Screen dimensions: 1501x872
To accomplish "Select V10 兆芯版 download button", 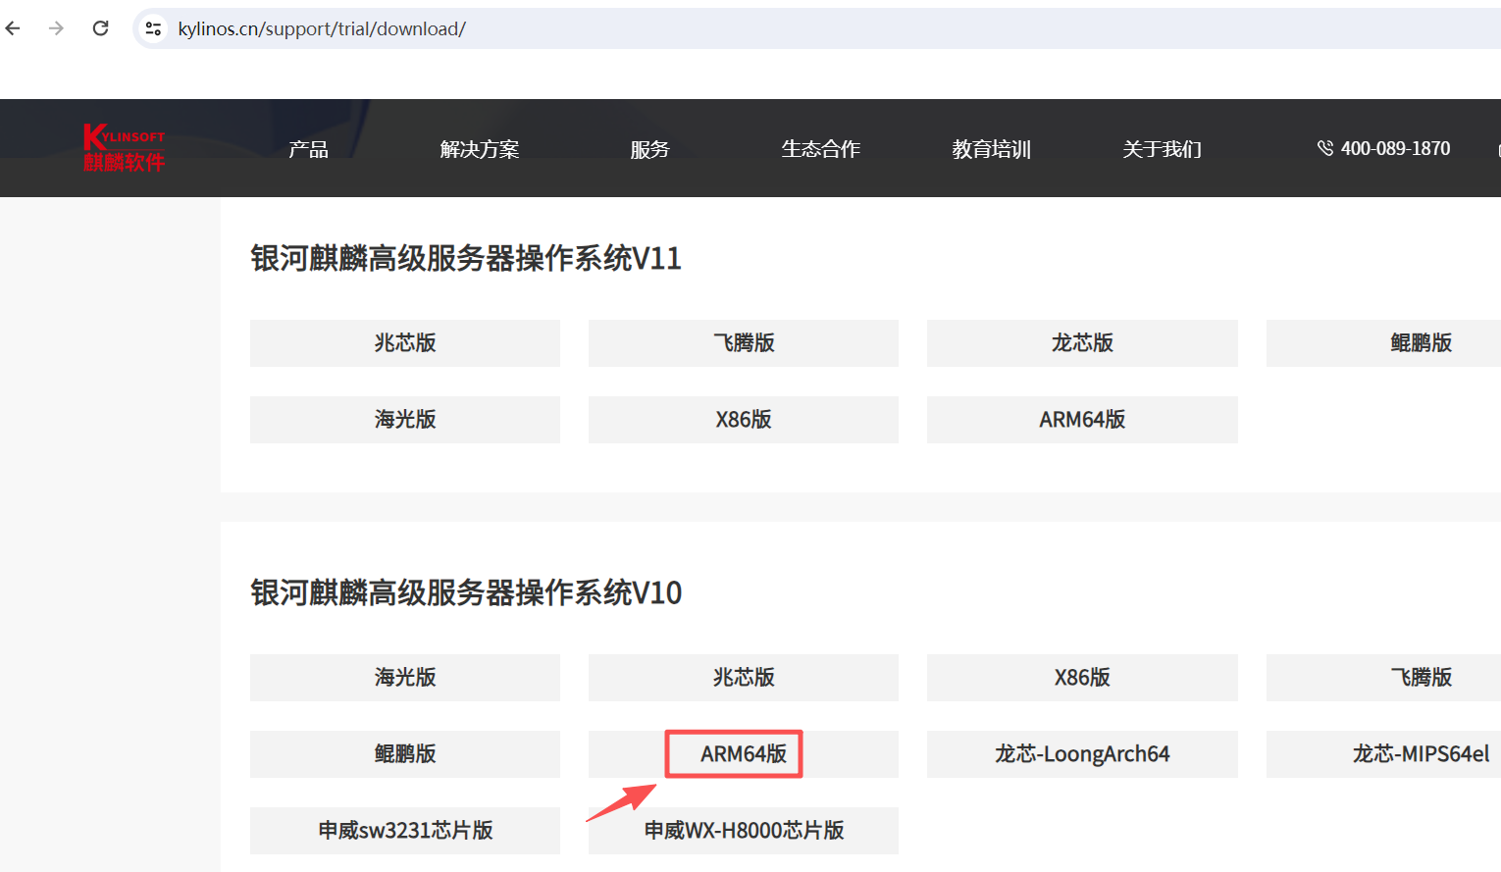I will point(744,678).
